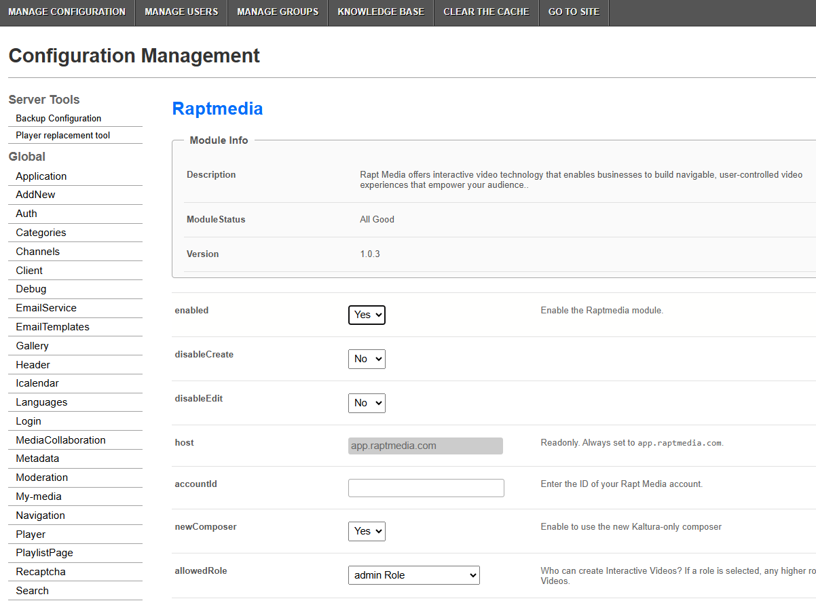Click the accountId input field

[x=426, y=488]
